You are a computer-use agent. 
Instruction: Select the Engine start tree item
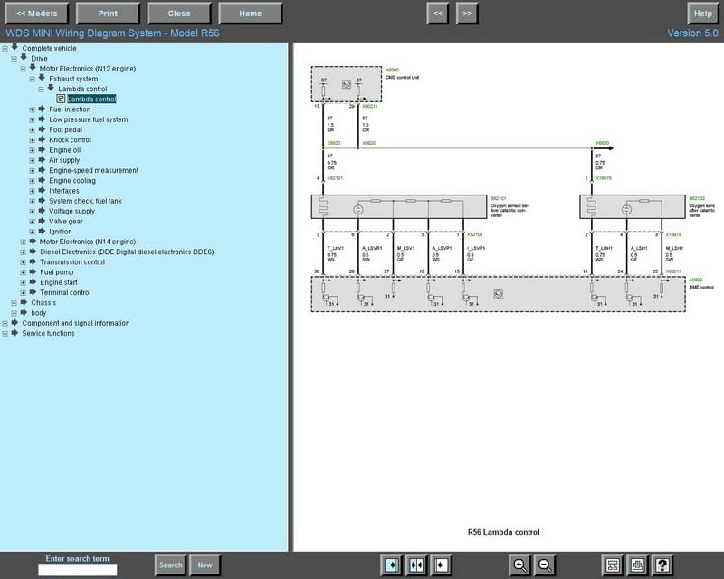59,282
